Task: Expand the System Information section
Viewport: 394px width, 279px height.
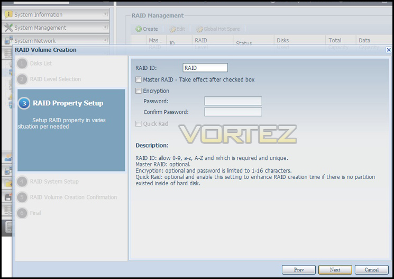Action: (105, 14)
